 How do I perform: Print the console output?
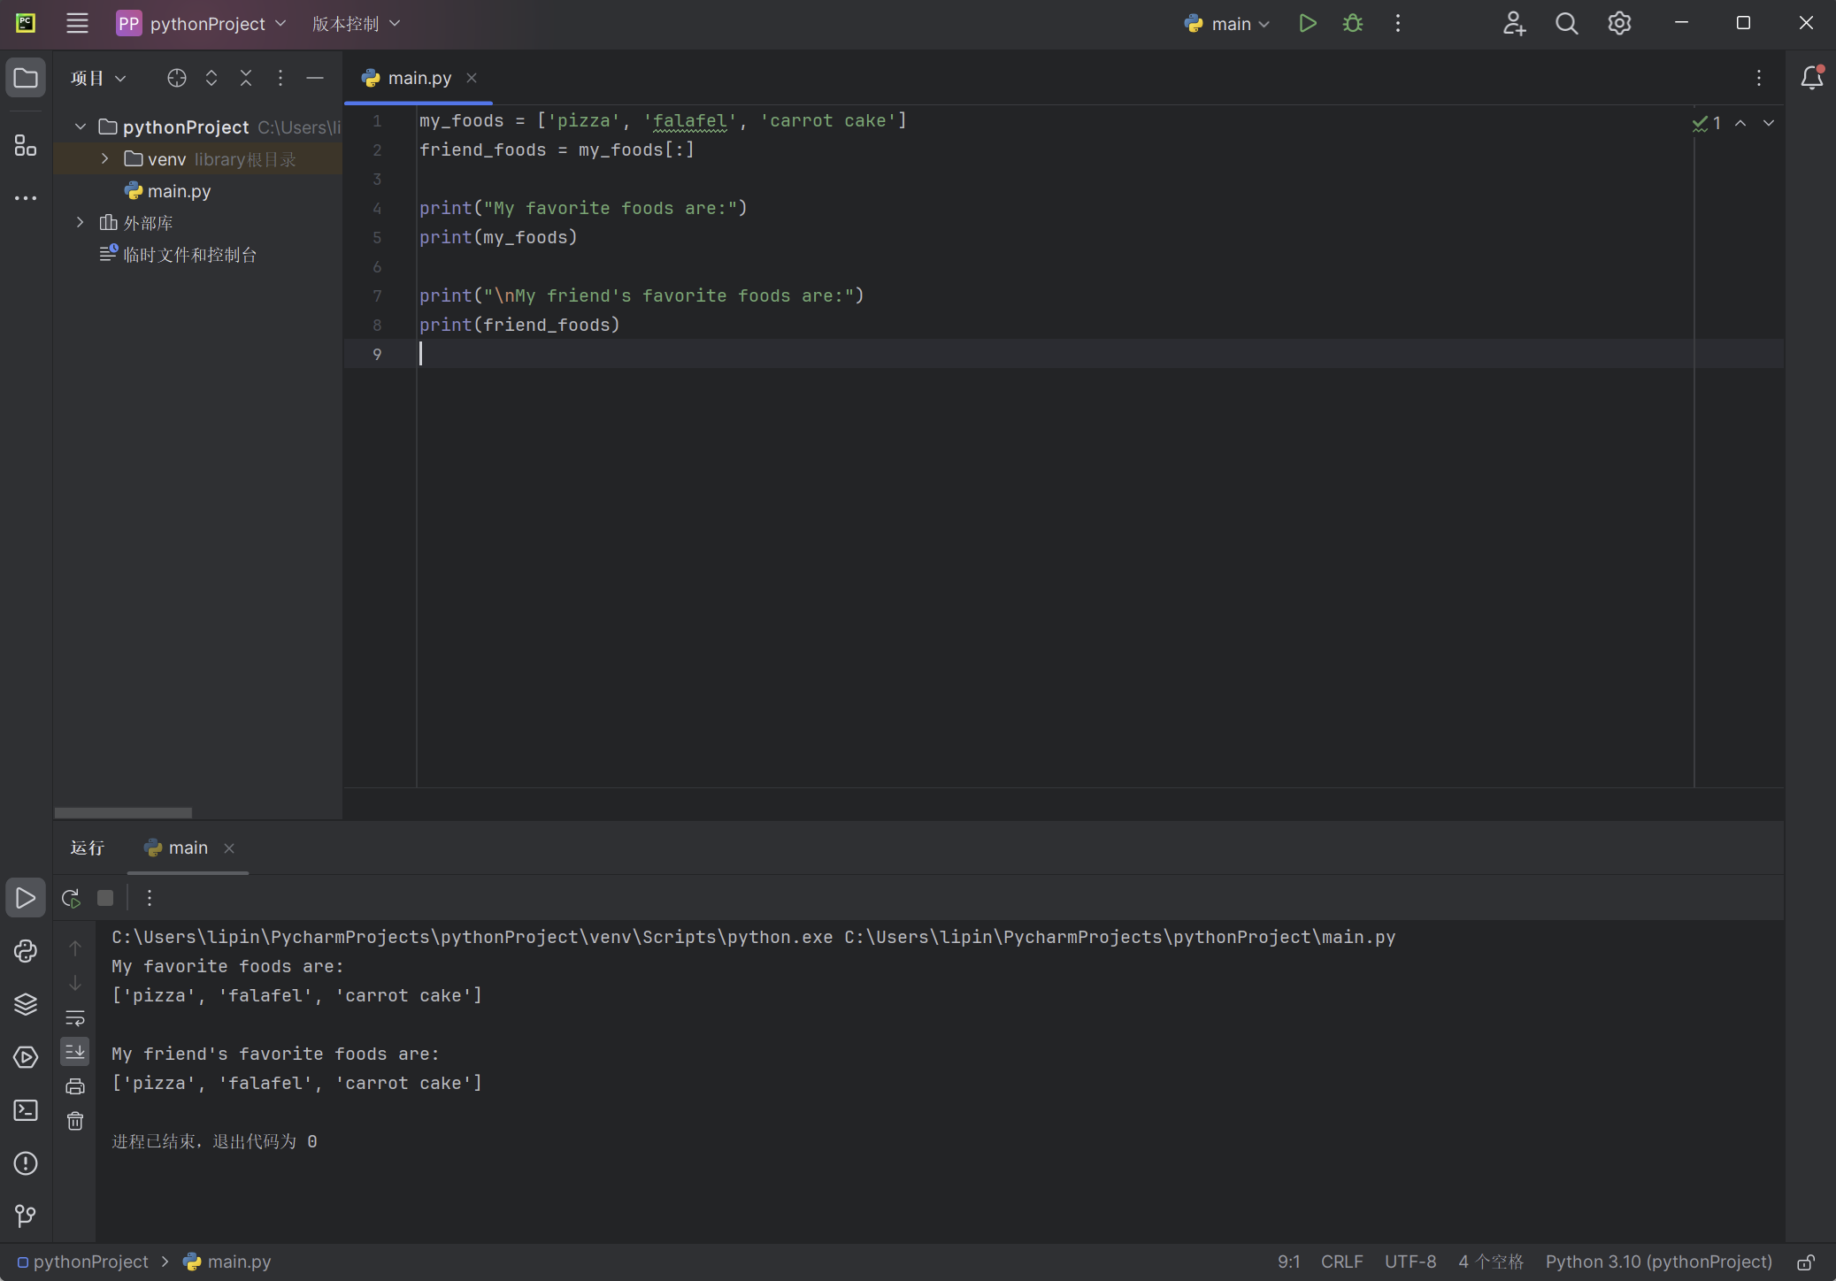(x=75, y=1086)
